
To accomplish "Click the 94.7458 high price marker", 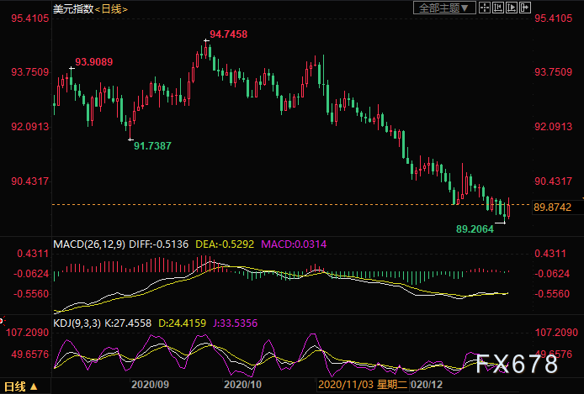I will [x=228, y=34].
